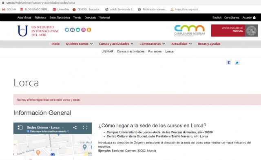The height and width of the screenshot is (160, 261).
Task: Open the email icon in the header social row
Action: pyautogui.click(x=78, y=30)
